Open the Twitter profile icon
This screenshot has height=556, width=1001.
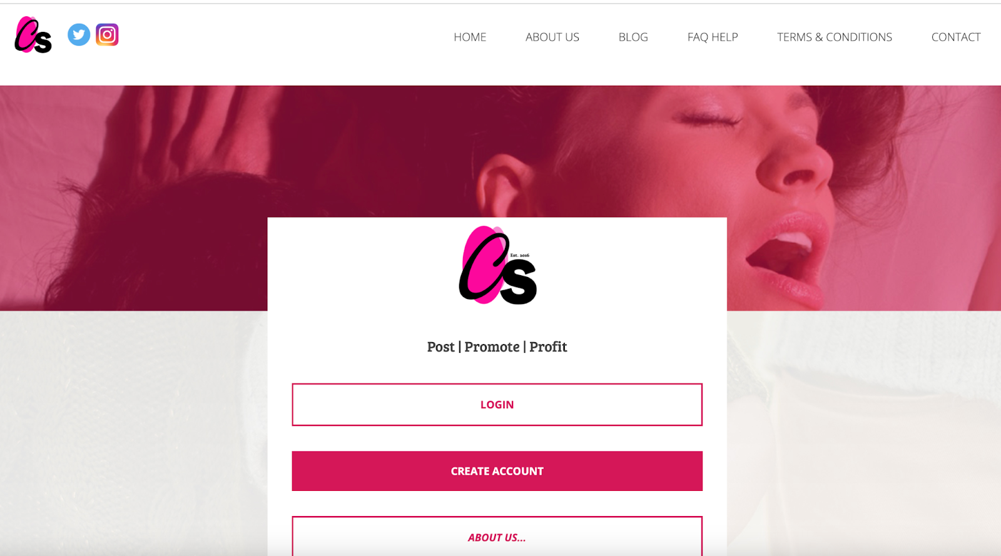click(79, 35)
